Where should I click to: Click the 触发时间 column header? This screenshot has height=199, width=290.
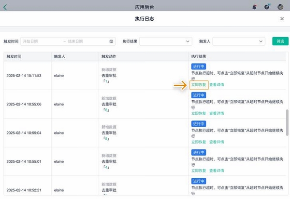[x=14, y=56]
